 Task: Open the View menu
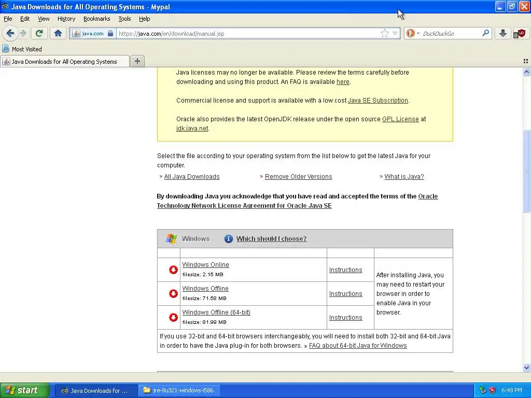(x=44, y=19)
